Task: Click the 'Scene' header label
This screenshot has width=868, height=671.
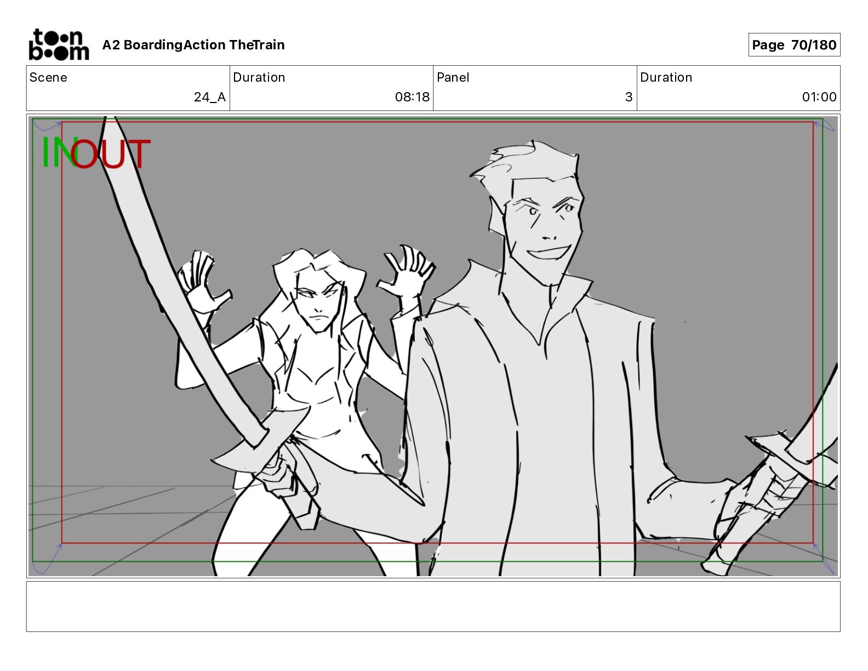Action: click(x=48, y=77)
